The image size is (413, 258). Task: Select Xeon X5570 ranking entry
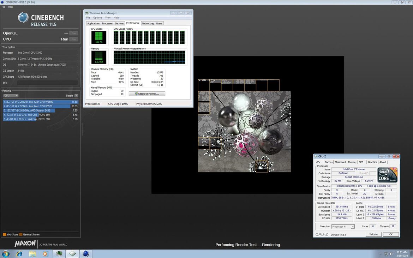pos(41,106)
